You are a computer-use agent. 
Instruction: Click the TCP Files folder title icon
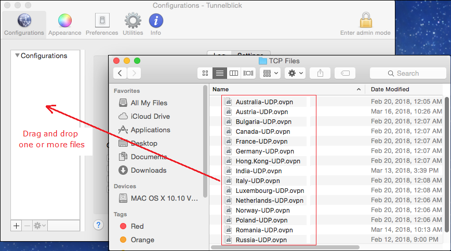(262, 61)
